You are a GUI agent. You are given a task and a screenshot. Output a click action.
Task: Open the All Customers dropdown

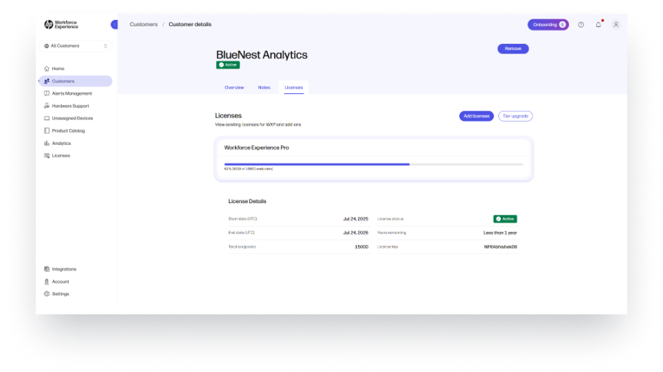point(76,46)
